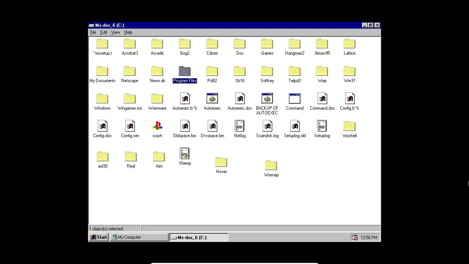Open the File menu
The image size is (469, 264).
pos(93,32)
